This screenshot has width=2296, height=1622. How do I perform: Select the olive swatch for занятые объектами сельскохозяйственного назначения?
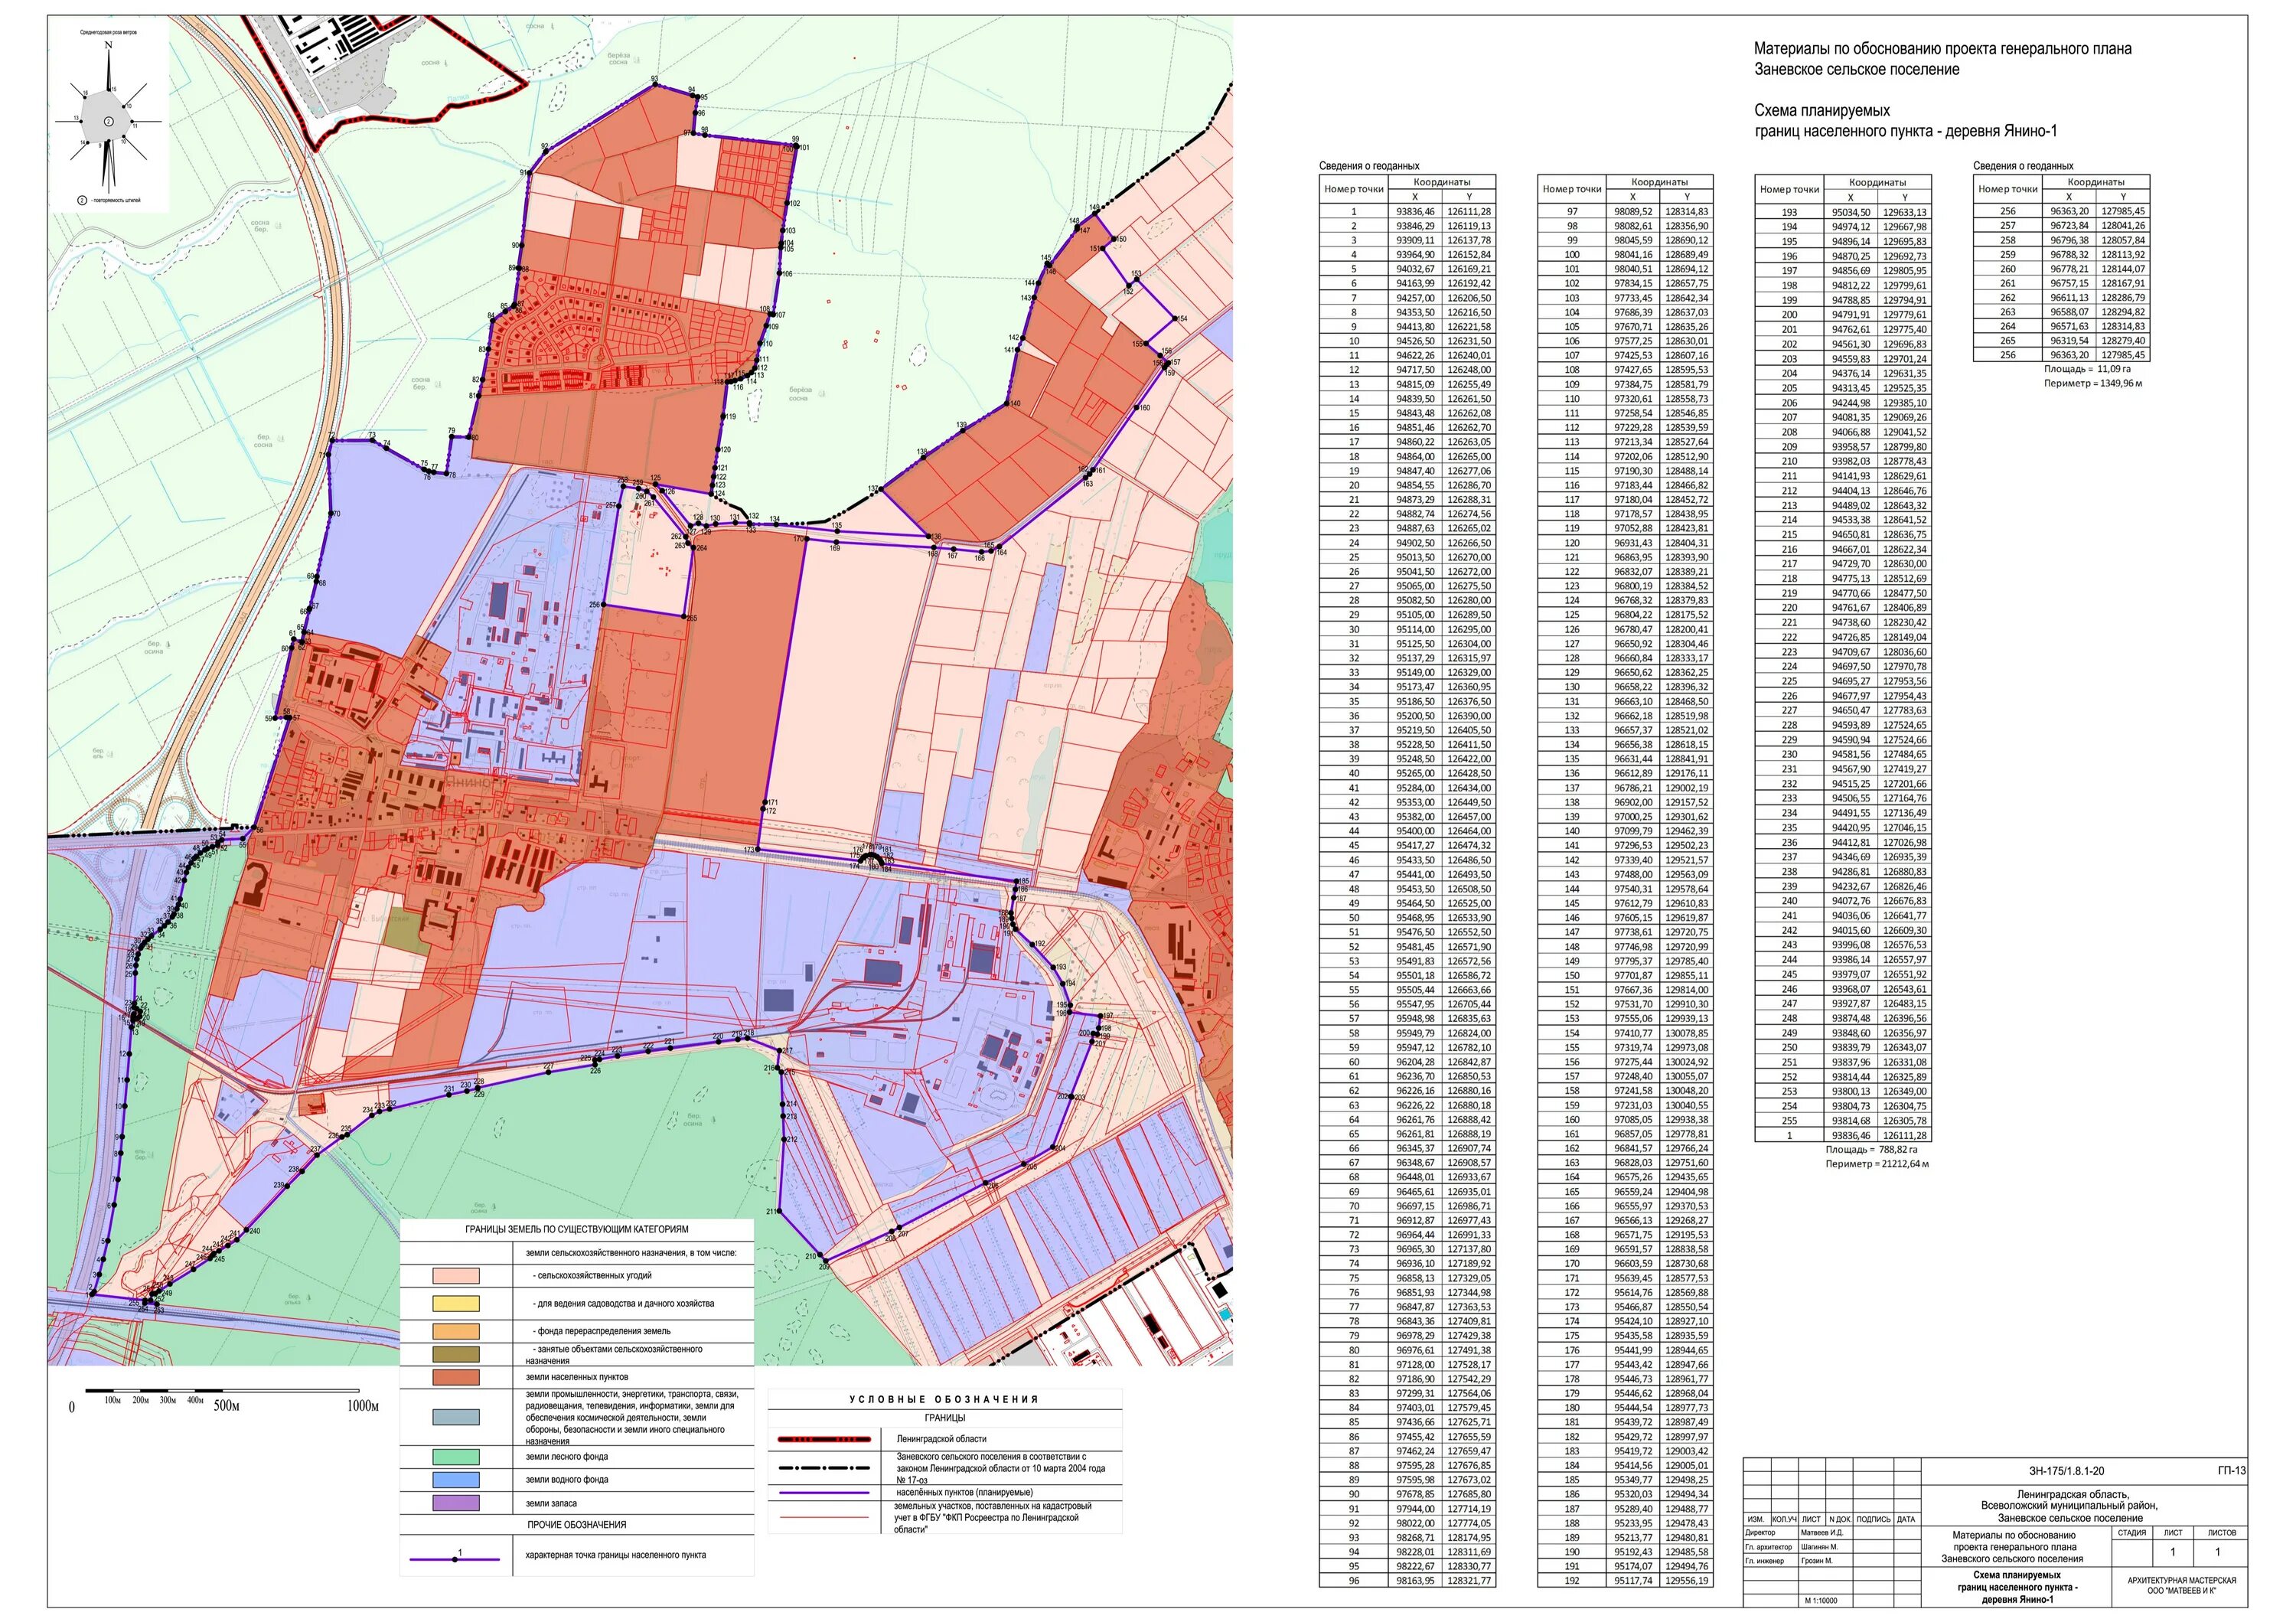[x=456, y=1354]
